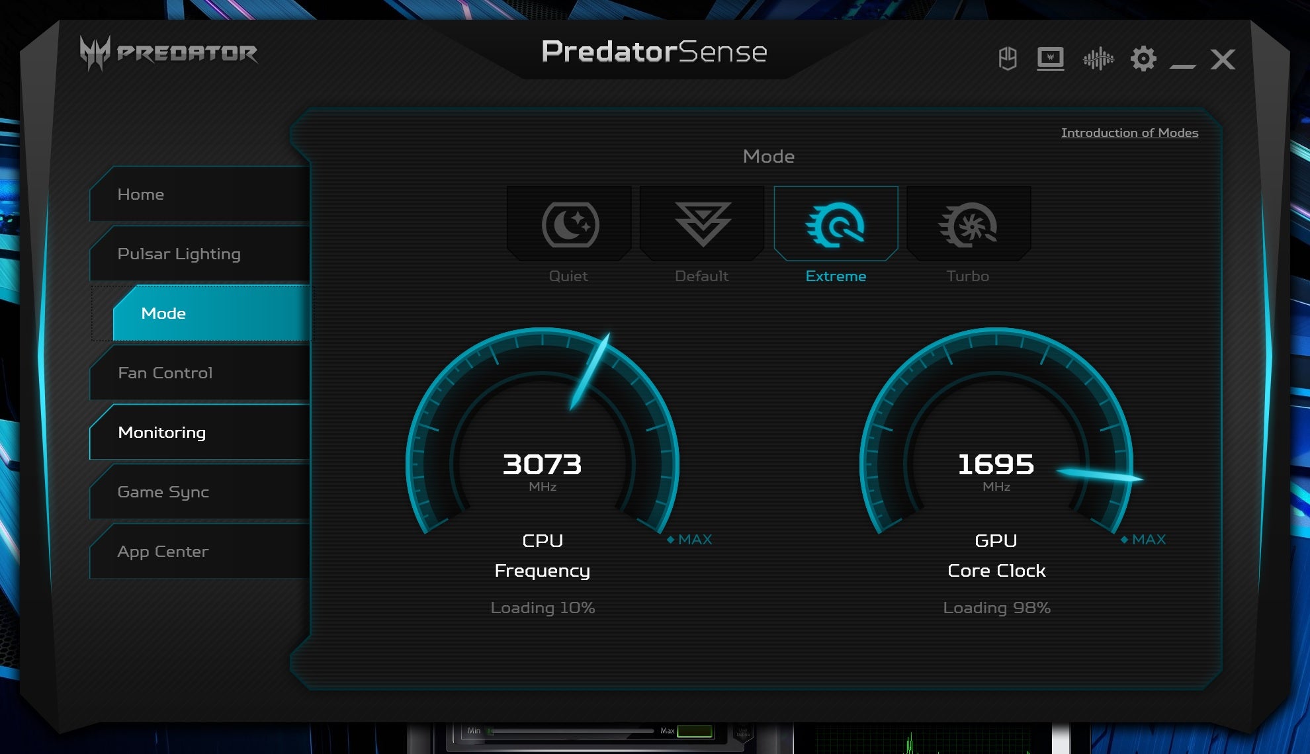Click the Predator laptop display icon
The image size is (1310, 754).
click(x=1050, y=59)
